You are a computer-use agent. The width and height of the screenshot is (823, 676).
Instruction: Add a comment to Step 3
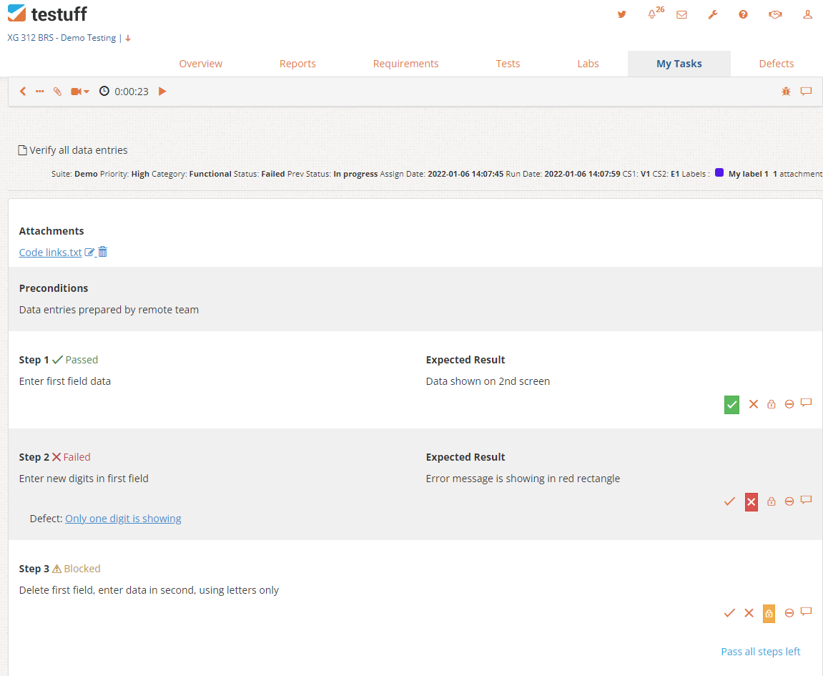[807, 612]
